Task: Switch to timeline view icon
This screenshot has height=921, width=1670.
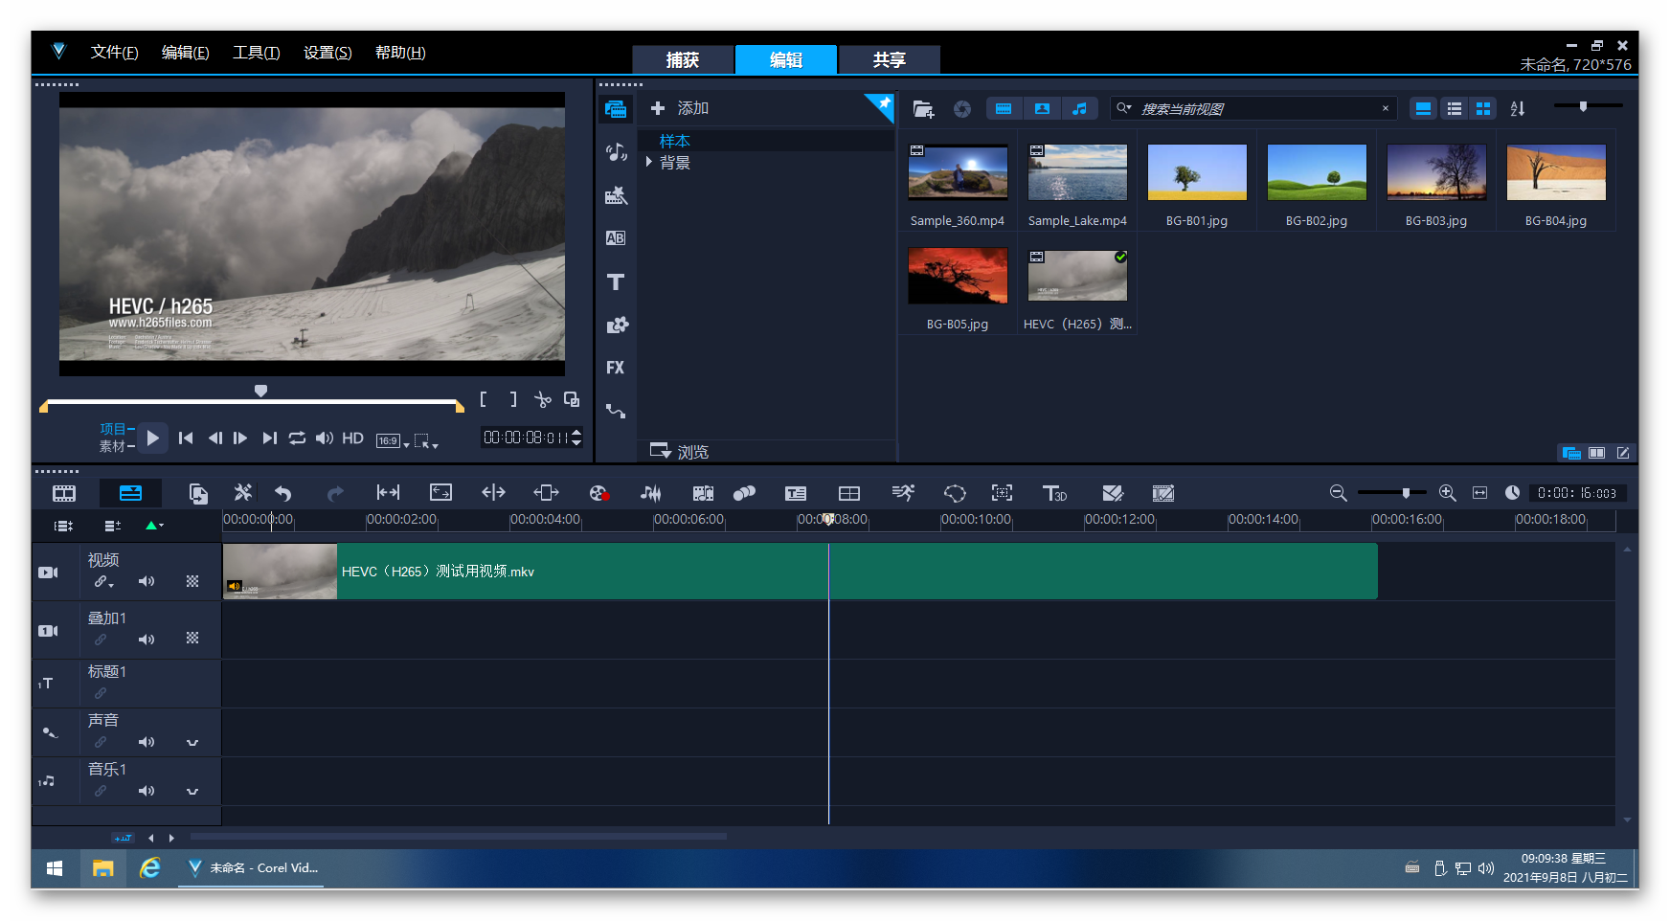Action: pos(130,493)
